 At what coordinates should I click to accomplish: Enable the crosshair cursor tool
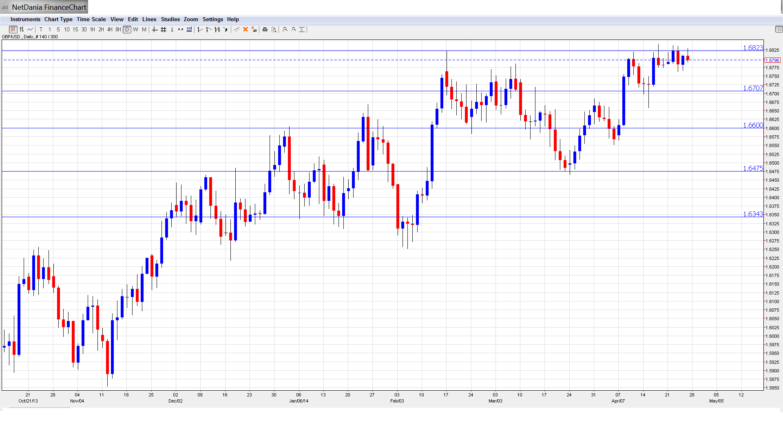155,29
